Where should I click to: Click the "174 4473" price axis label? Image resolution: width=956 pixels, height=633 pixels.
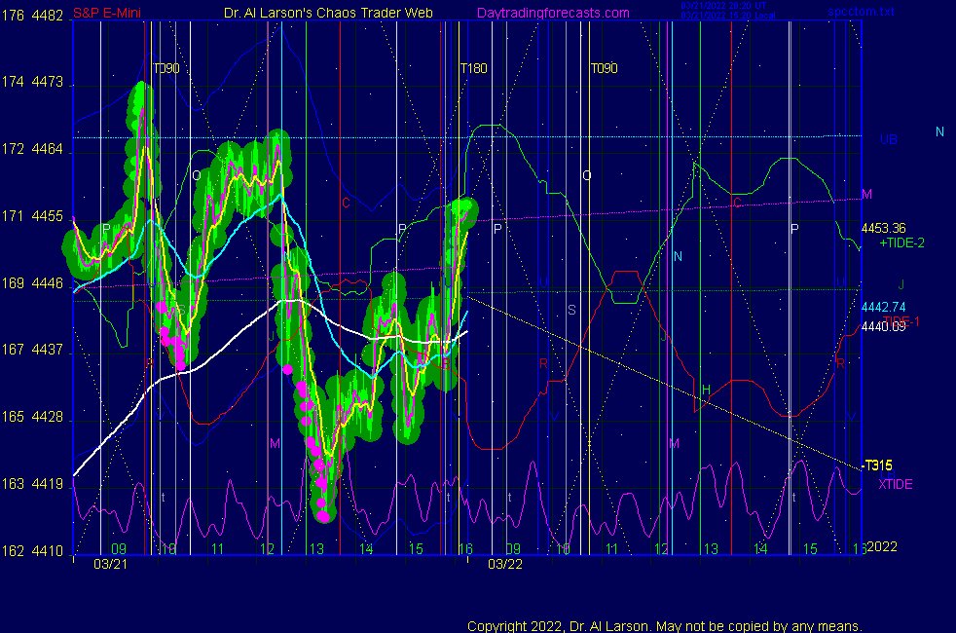pyautogui.click(x=32, y=82)
